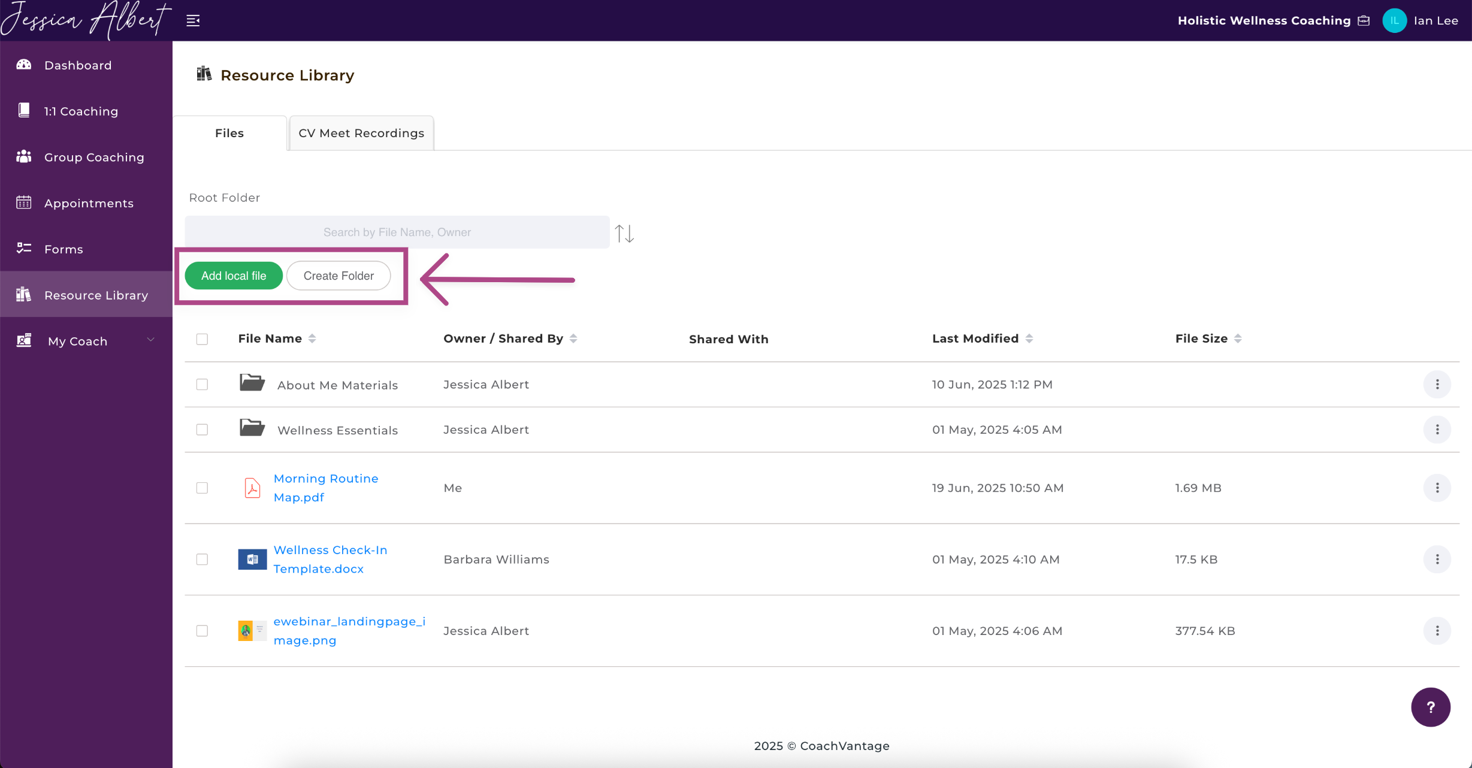This screenshot has width=1472, height=768.
Task: Click the Create Folder button
Action: [x=338, y=276]
